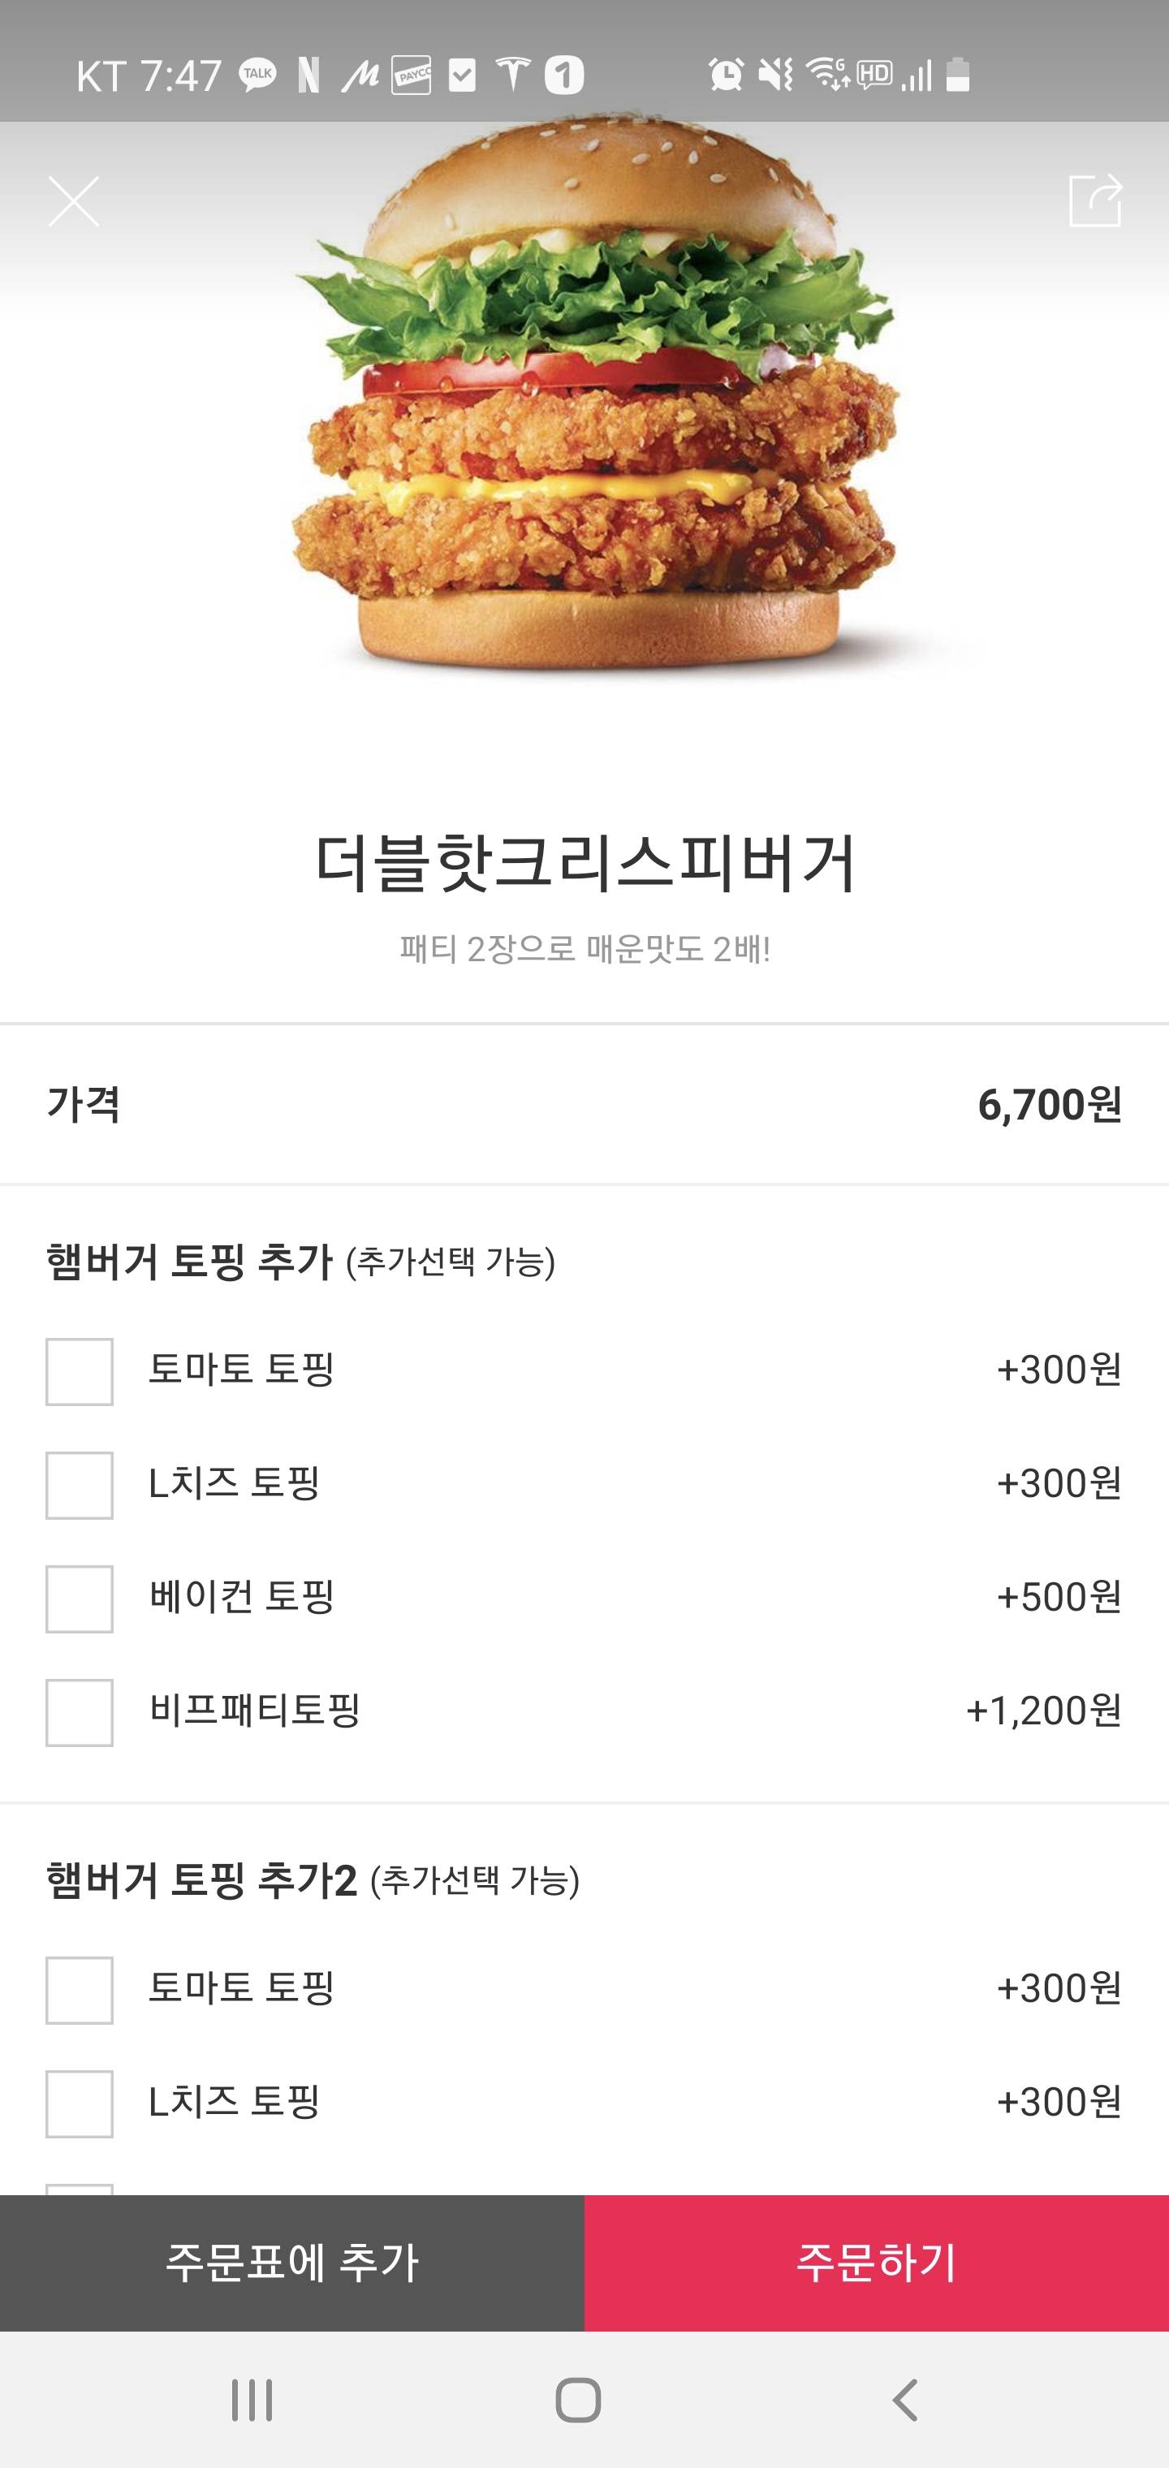
Task: Check 토마토 토핑 under 햄버거 토핑 추가2
Action: [x=80, y=1990]
